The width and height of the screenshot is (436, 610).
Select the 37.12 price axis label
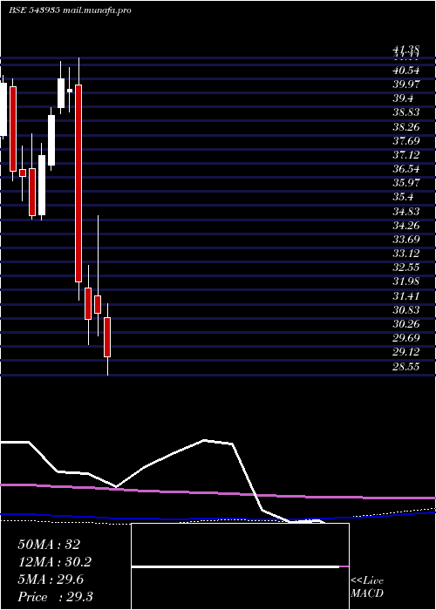406,155
